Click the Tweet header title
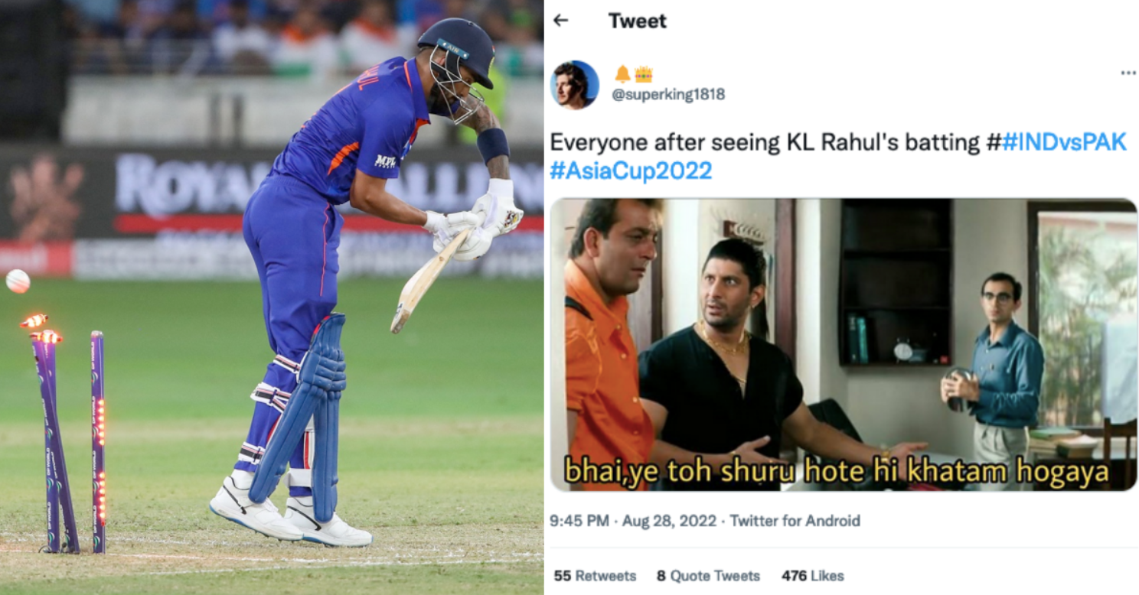 point(637,21)
